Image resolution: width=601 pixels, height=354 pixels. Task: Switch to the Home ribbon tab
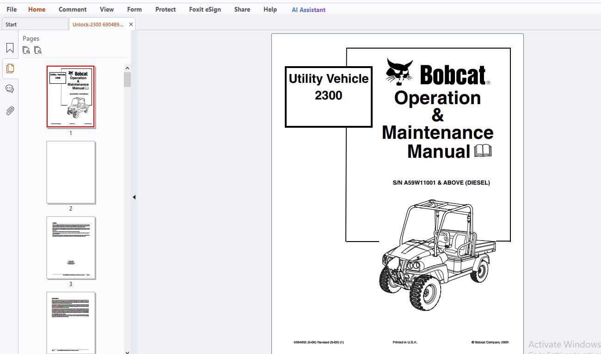tap(37, 9)
